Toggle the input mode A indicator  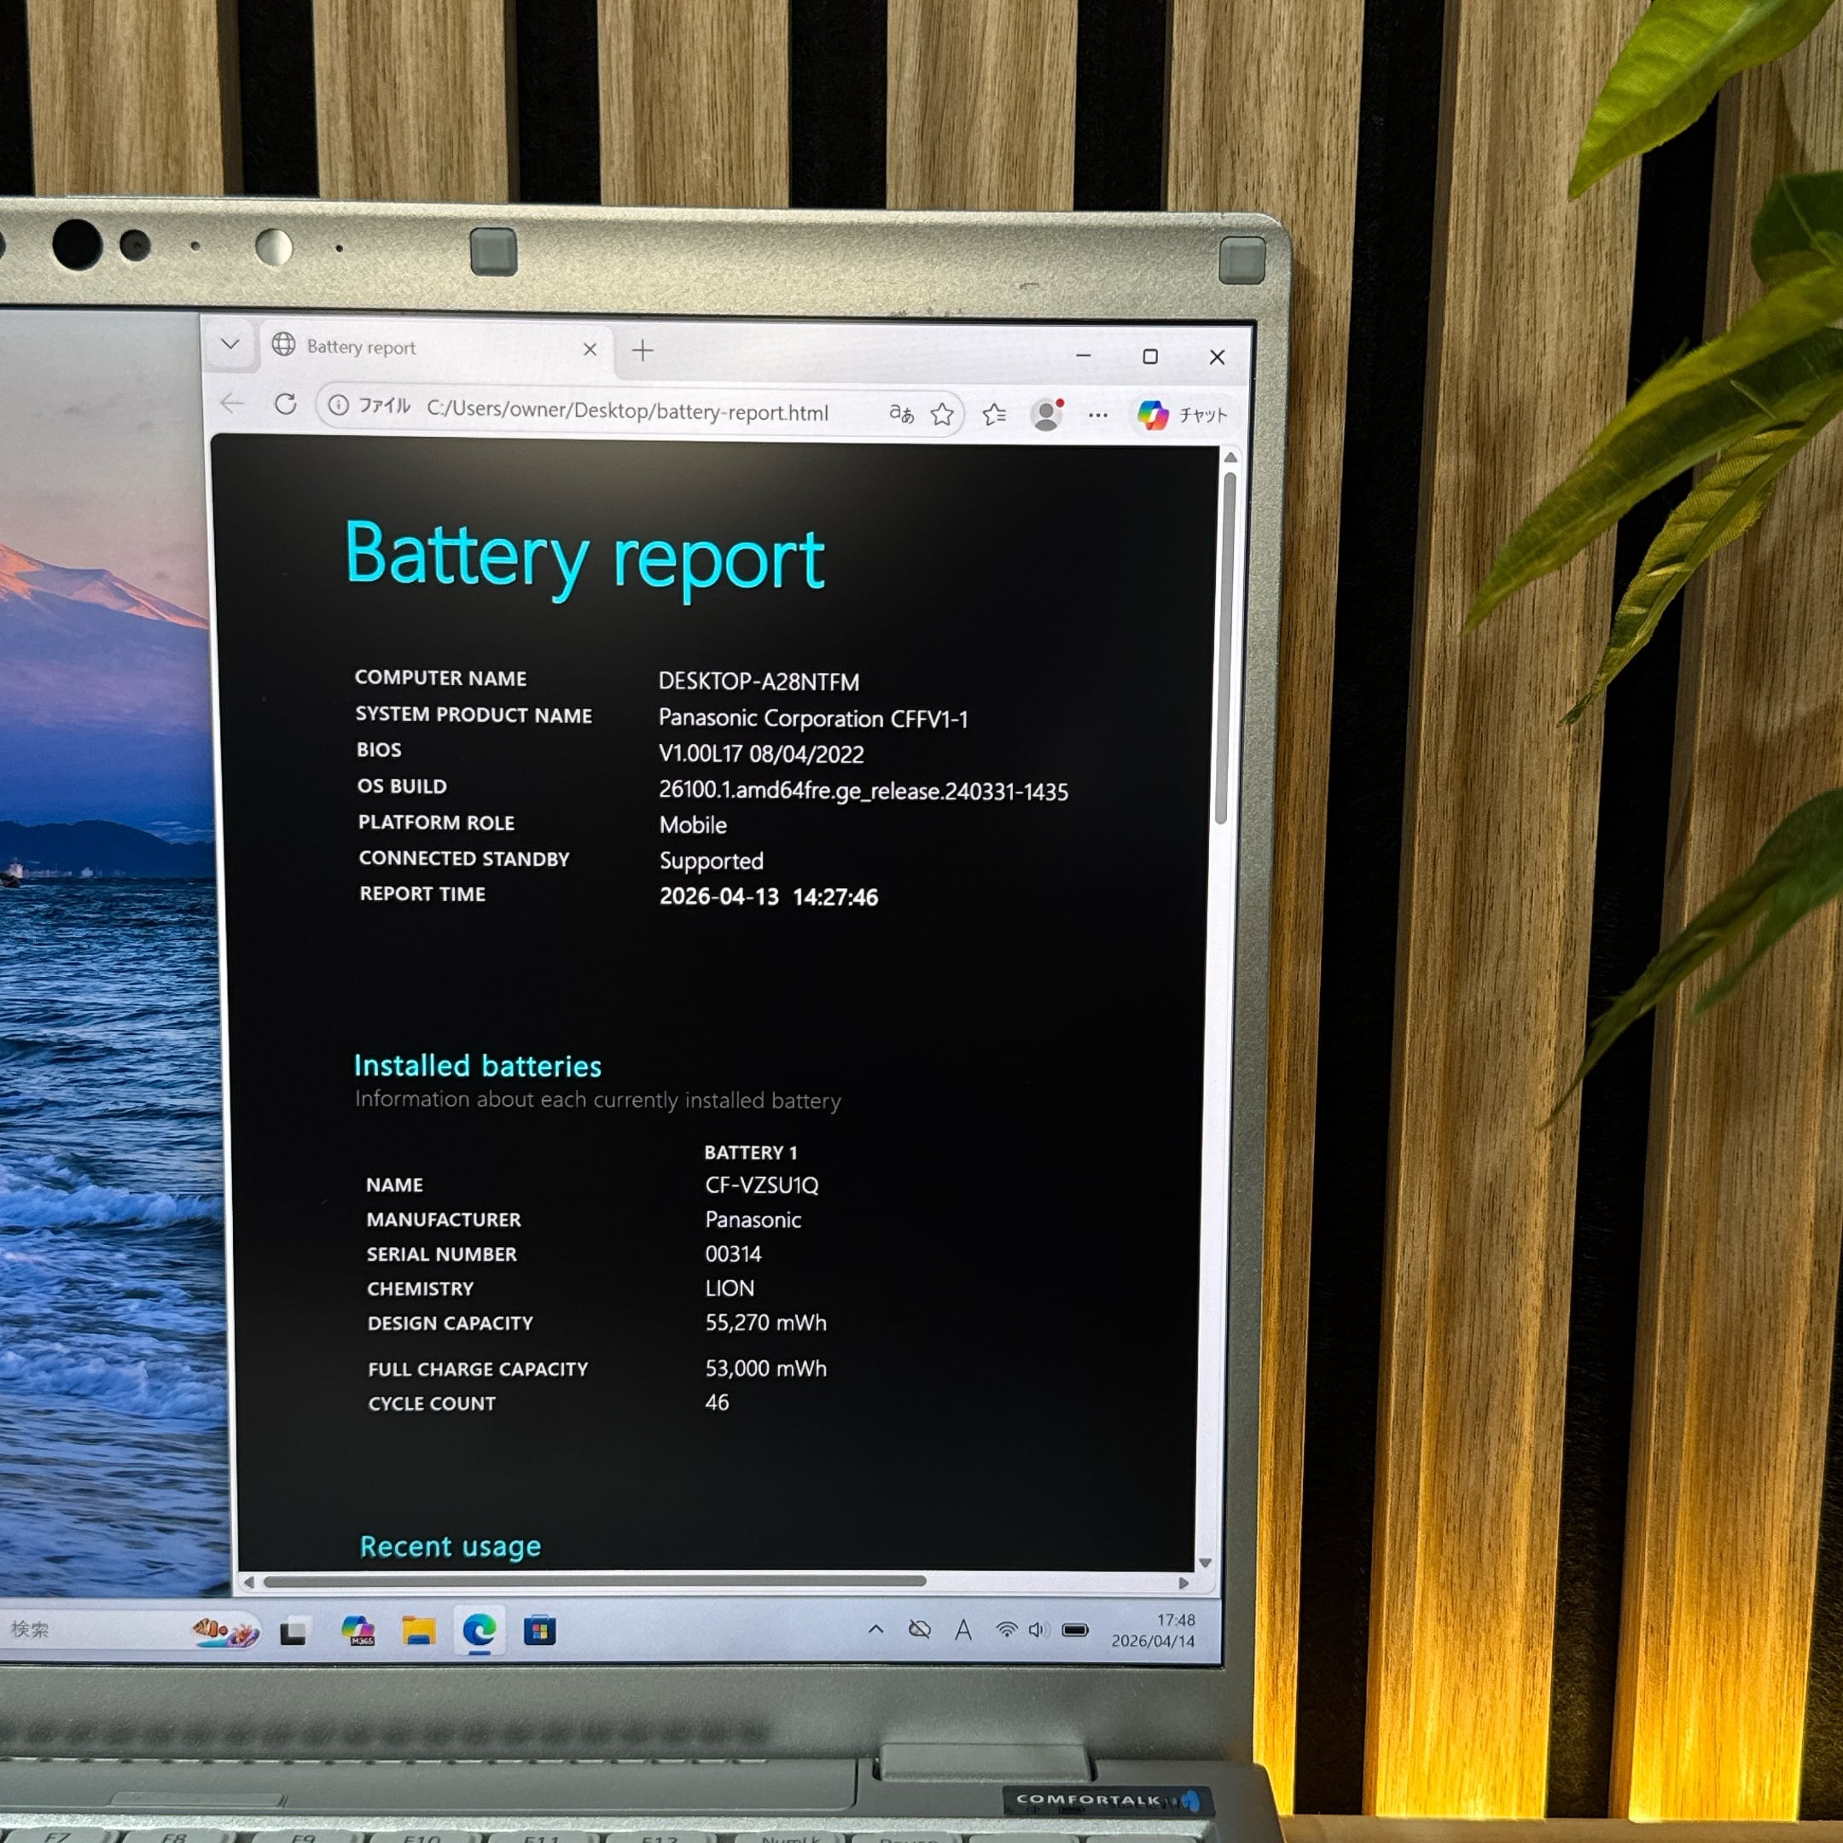tap(963, 1631)
